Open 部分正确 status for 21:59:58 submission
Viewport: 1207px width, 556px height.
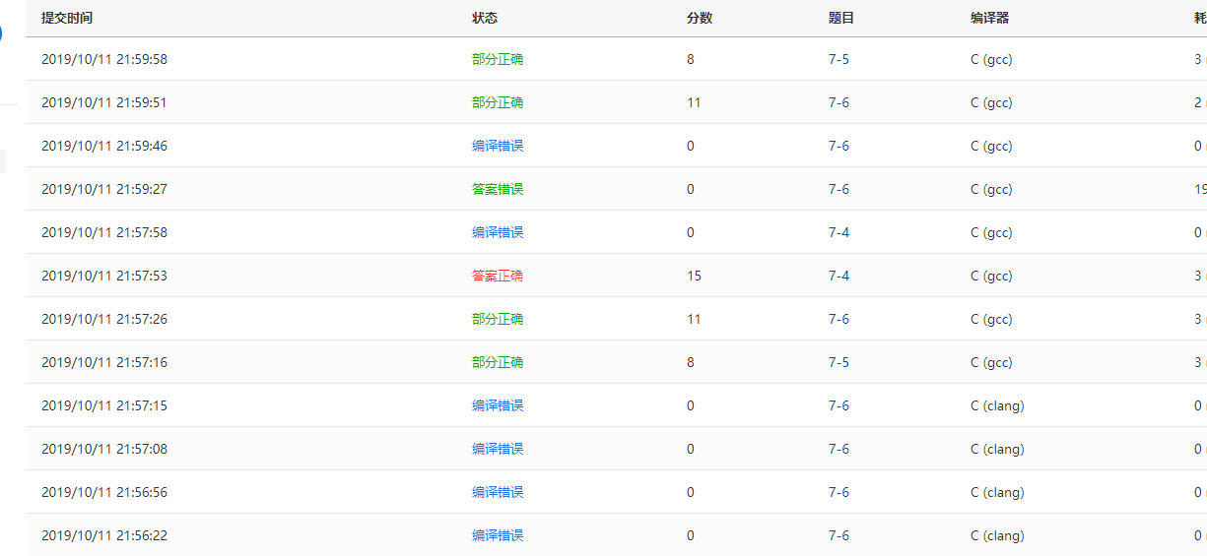[498, 59]
